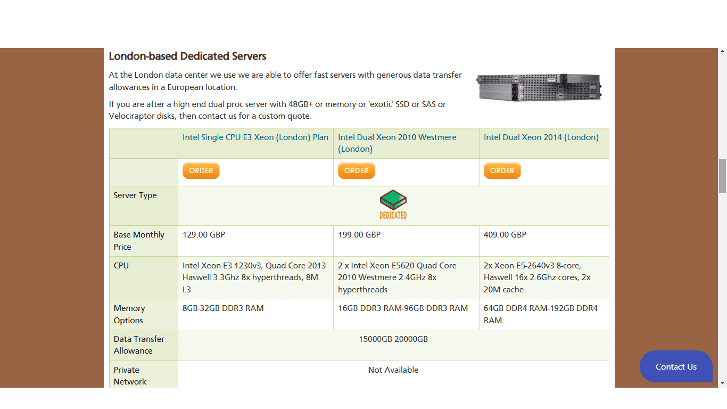Click ORDER button for Single CPU E3 Xeon plan

click(201, 170)
